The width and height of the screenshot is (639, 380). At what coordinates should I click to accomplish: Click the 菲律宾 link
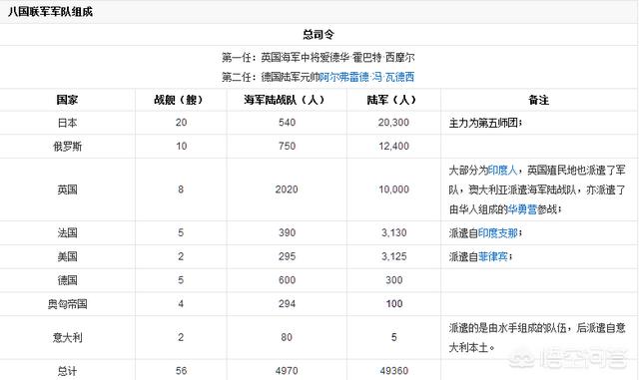493,256
